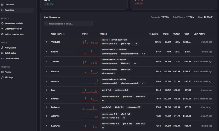
Task: Show Laurynas's +1 more models badge
Action: [103, 128]
